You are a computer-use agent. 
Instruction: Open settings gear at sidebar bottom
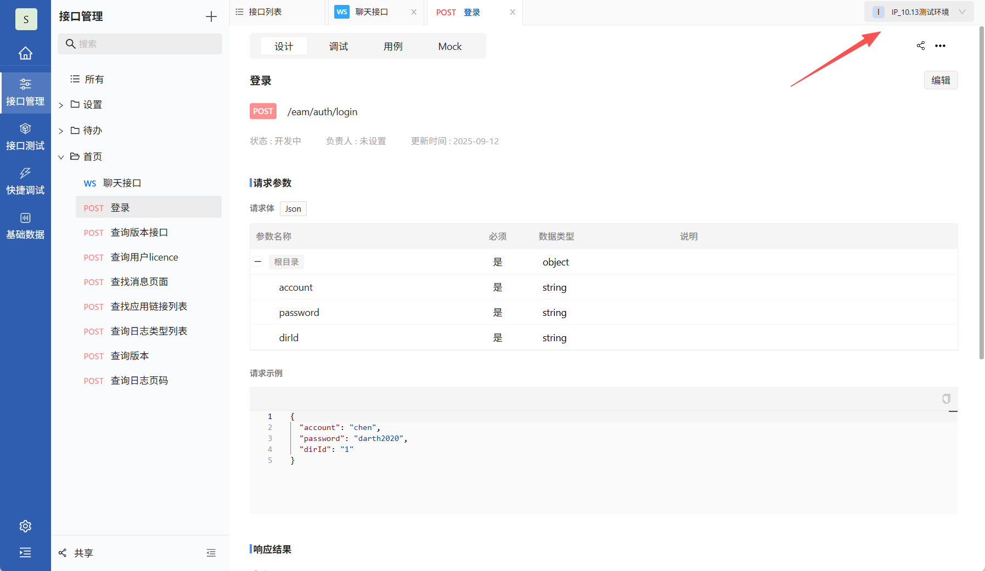[25, 526]
